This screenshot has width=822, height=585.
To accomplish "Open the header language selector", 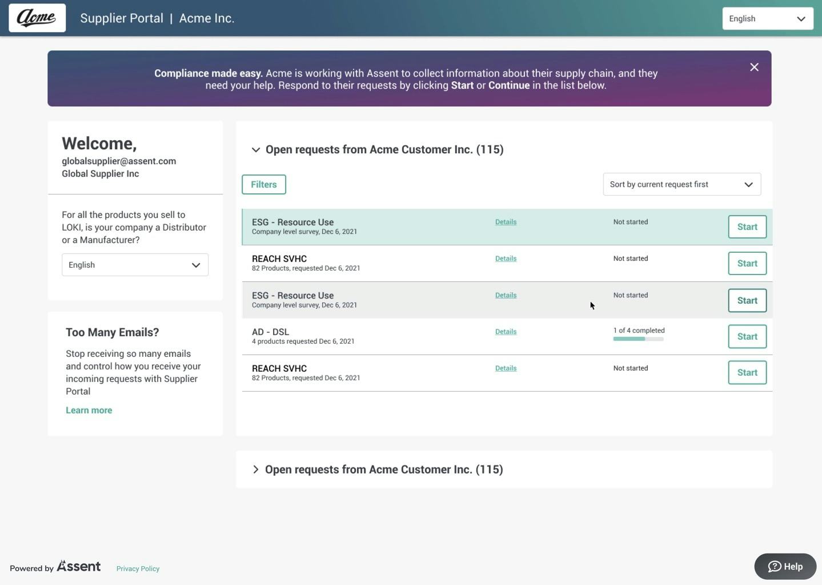I will click(767, 18).
